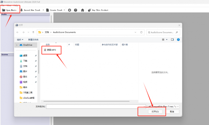
Task: Open the 7月第二周 folder in the sidebar
Action: [x=26, y=93]
